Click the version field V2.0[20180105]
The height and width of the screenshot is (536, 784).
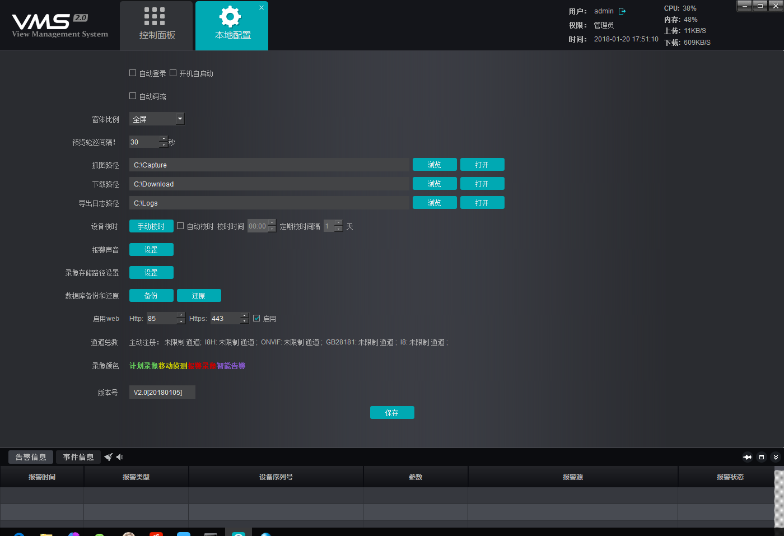point(162,392)
